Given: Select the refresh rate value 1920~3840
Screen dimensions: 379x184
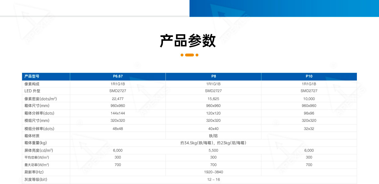Looking at the screenshot, I should [214, 172].
